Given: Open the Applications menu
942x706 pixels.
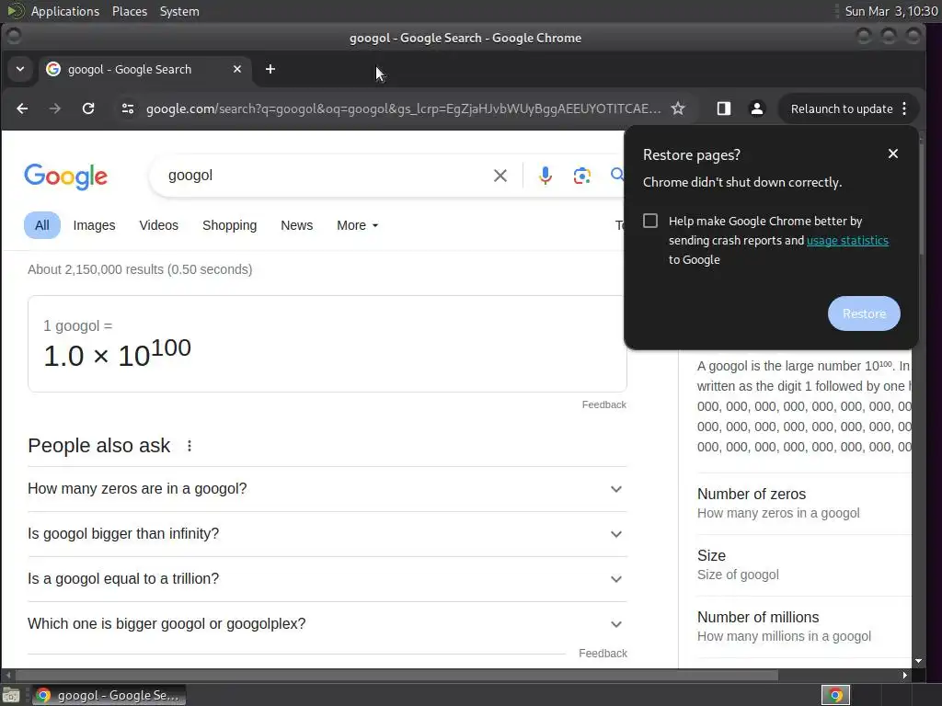Looking at the screenshot, I should click(65, 11).
